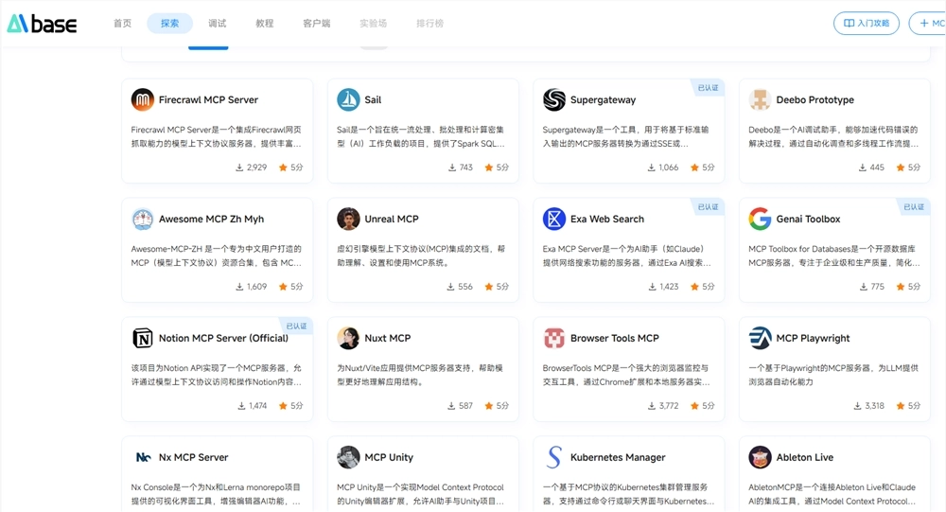This screenshot has width=946, height=512.
Task: Open Notion MCP Server (Official) title
Action: click(x=223, y=338)
